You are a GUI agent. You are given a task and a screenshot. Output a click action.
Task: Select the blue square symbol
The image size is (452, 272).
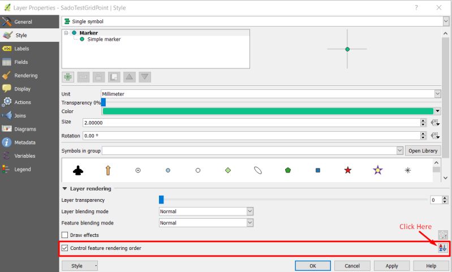click(318, 170)
